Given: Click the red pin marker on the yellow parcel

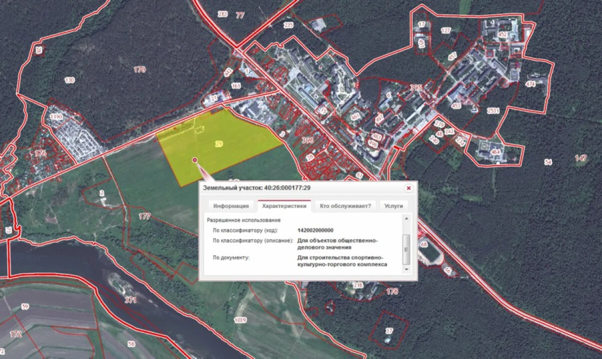Looking at the screenshot, I should [x=195, y=159].
